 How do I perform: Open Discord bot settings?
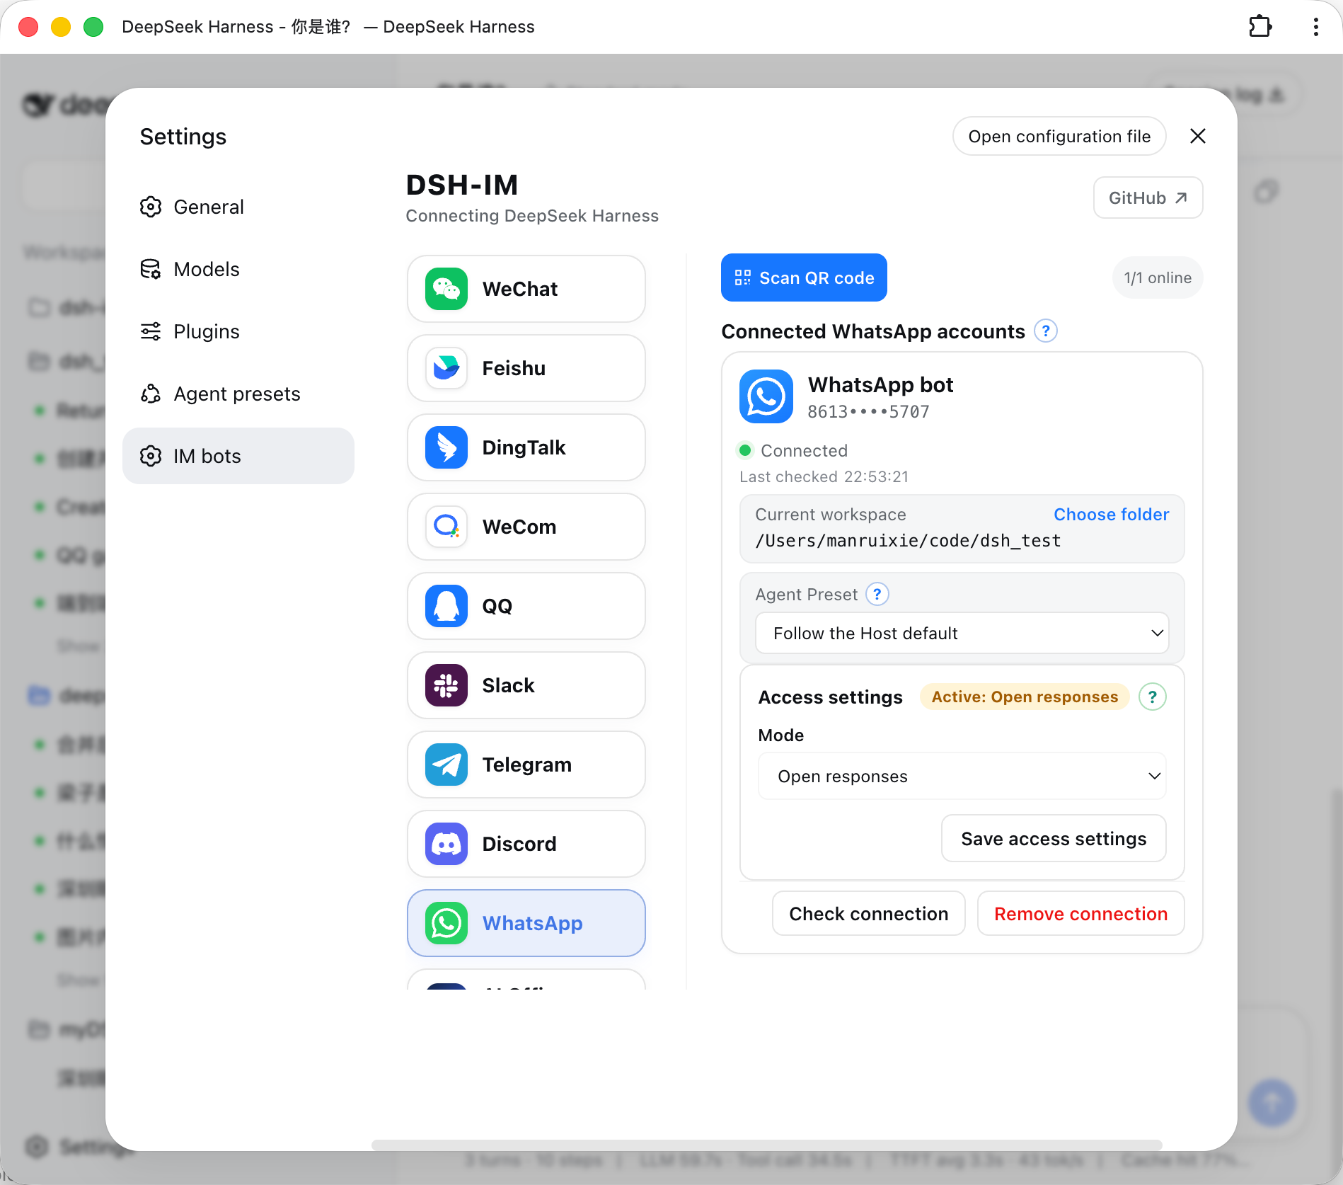[526, 844]
